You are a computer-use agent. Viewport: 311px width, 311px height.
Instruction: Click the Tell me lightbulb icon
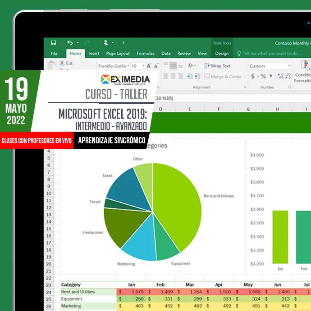tap(239, 53)
